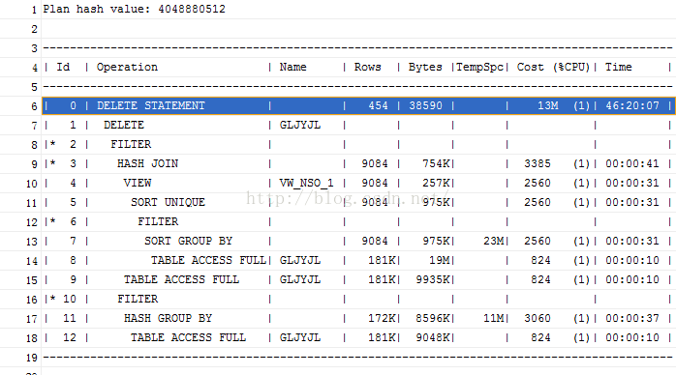Click the 19M bytes value
Image resolution: width=676 pixels, height=375 pixels.
pos(440,261)
